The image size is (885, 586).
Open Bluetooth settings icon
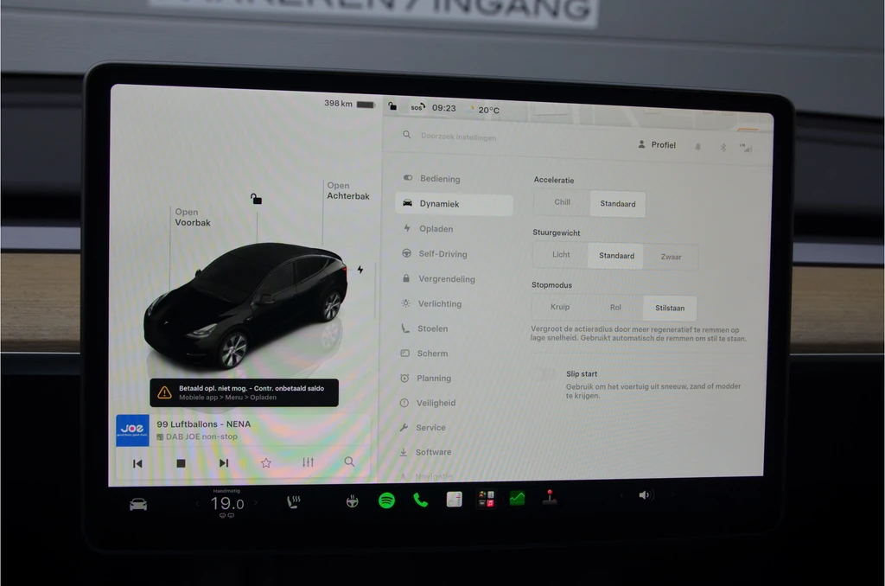[723, 147]
